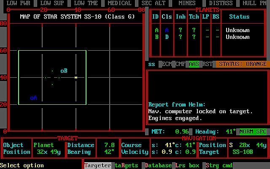
Task: Click navigation target SS-10B
Action: tap(243, 152)
